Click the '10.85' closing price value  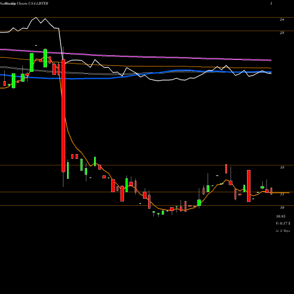[280, 216]
